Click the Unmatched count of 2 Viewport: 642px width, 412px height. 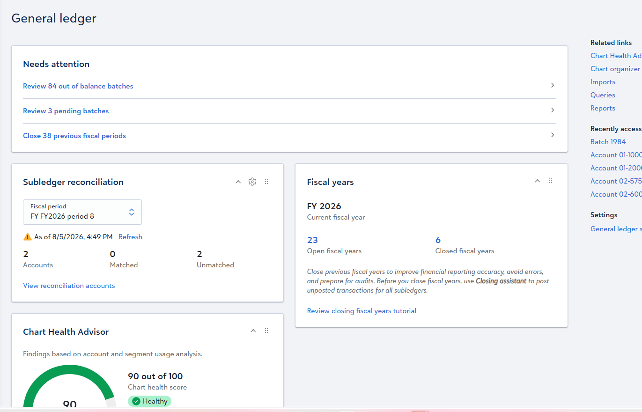pos(199,254)
